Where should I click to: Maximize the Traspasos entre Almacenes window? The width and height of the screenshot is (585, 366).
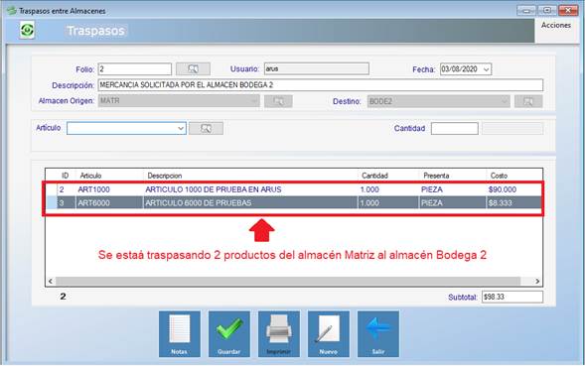pos(547,11)
